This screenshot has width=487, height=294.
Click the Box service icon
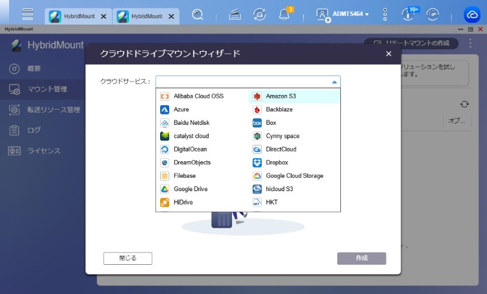(x=257, y=123)
